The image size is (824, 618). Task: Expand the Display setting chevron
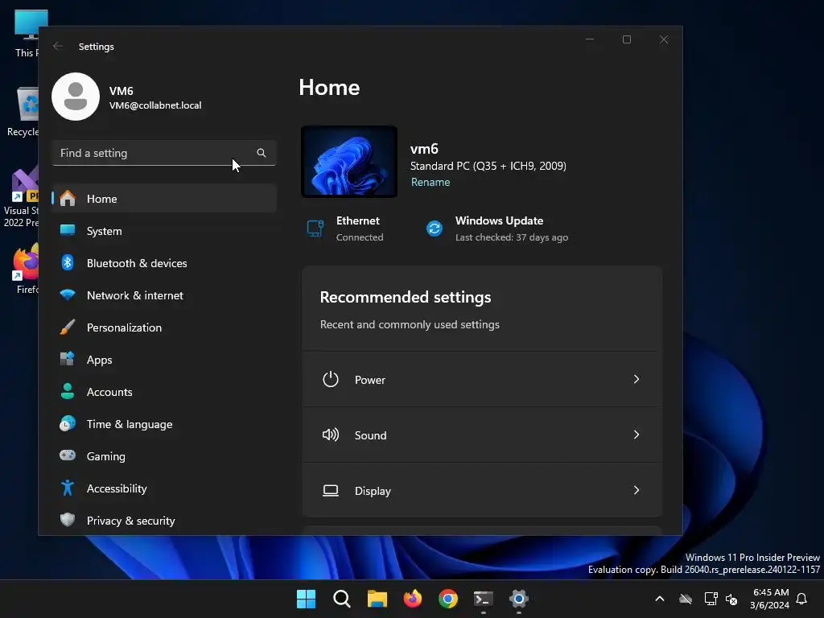pyautogui.click(x=637, y=490)
